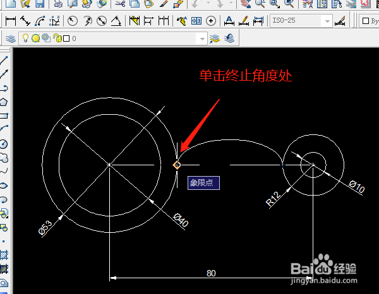Select the Circle draw tool
The height and width of the screenshot is (294, 379).
click(x=4, y=144)
